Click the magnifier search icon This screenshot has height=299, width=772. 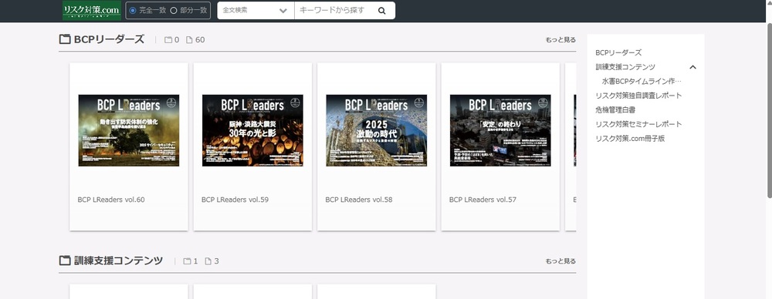[382, 10]
